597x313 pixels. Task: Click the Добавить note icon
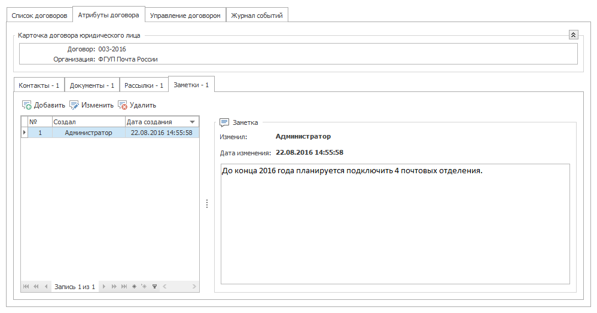(27, 105)
